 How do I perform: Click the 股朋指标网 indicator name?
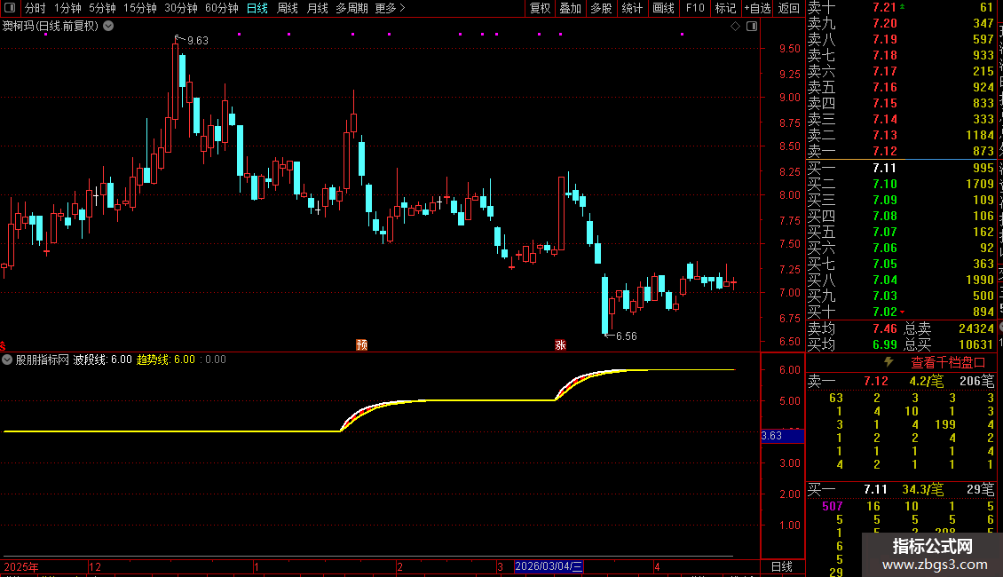coord(43,360)
